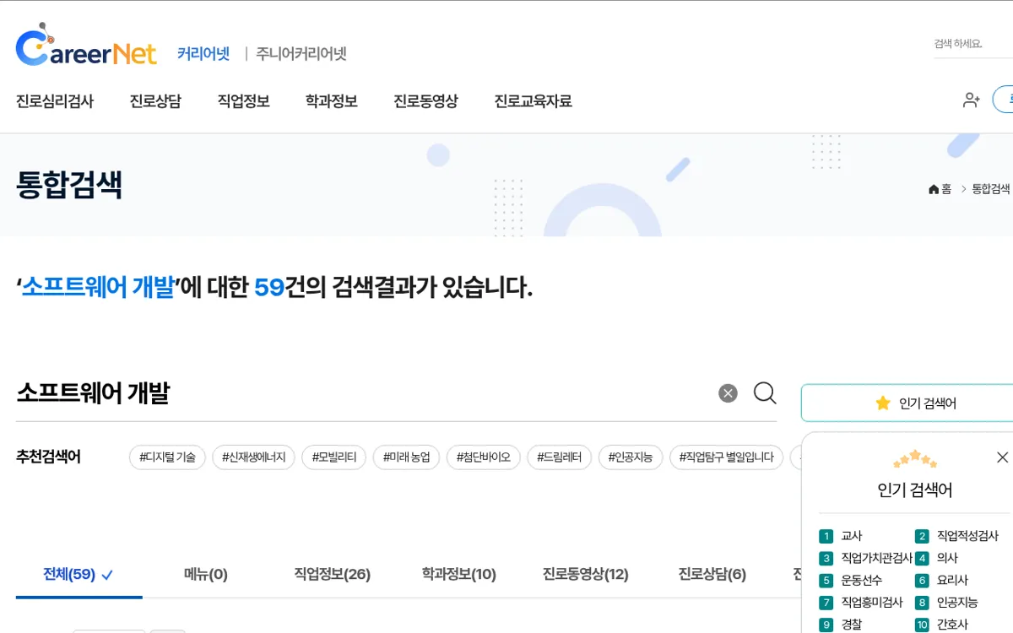Open the 학과정보 menu
This screenshot has width=1013, height=633.
tap(331, 101)
